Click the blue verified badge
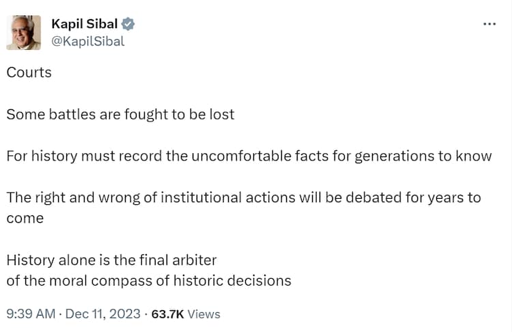 coord(128,24)
